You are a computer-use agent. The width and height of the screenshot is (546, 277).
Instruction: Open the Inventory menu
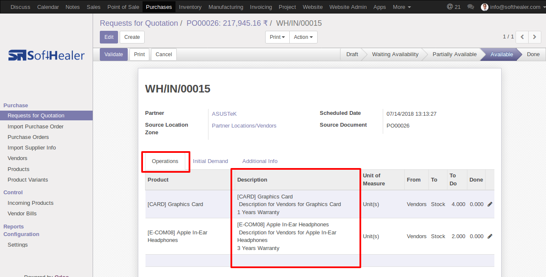[190, 7]
